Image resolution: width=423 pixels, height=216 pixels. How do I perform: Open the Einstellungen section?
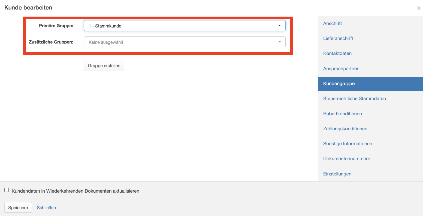pos(337,174)
